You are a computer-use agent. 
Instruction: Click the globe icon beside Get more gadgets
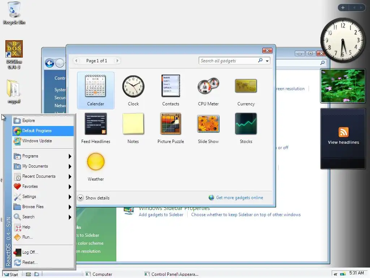211,198
